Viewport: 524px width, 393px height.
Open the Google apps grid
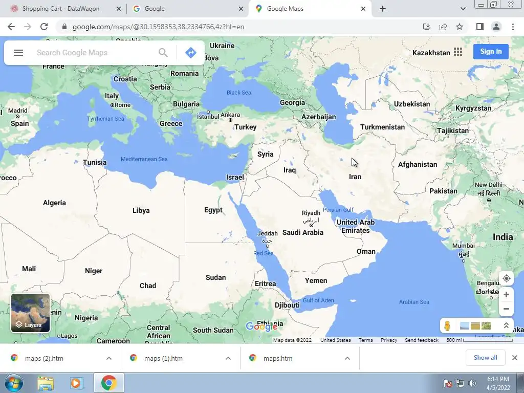pos(458,52)
